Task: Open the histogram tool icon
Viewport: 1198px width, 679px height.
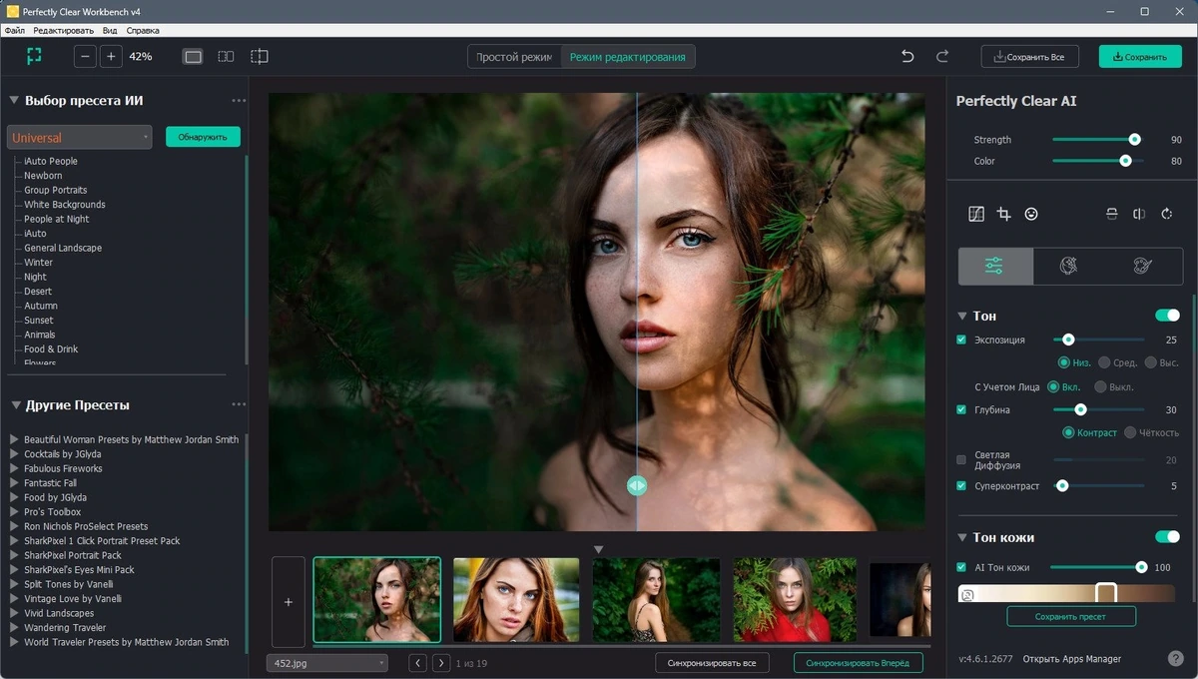Action: [976, 214]
